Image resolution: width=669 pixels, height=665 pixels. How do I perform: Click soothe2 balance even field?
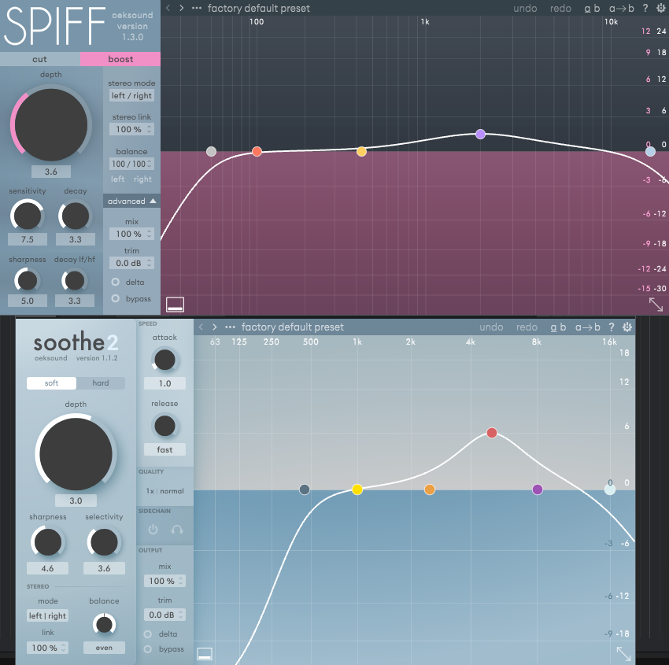click(104, 648)
